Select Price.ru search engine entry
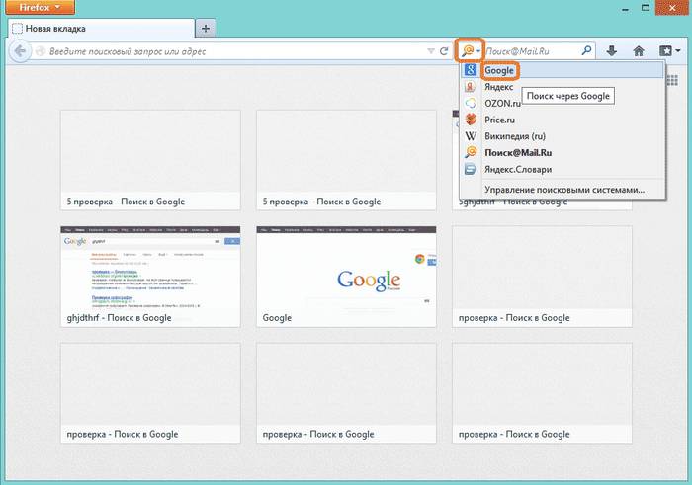This screenshot has width=692, height=485. [501, 120]
